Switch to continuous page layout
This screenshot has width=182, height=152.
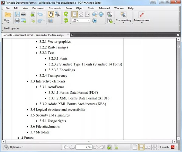point(141,147)
